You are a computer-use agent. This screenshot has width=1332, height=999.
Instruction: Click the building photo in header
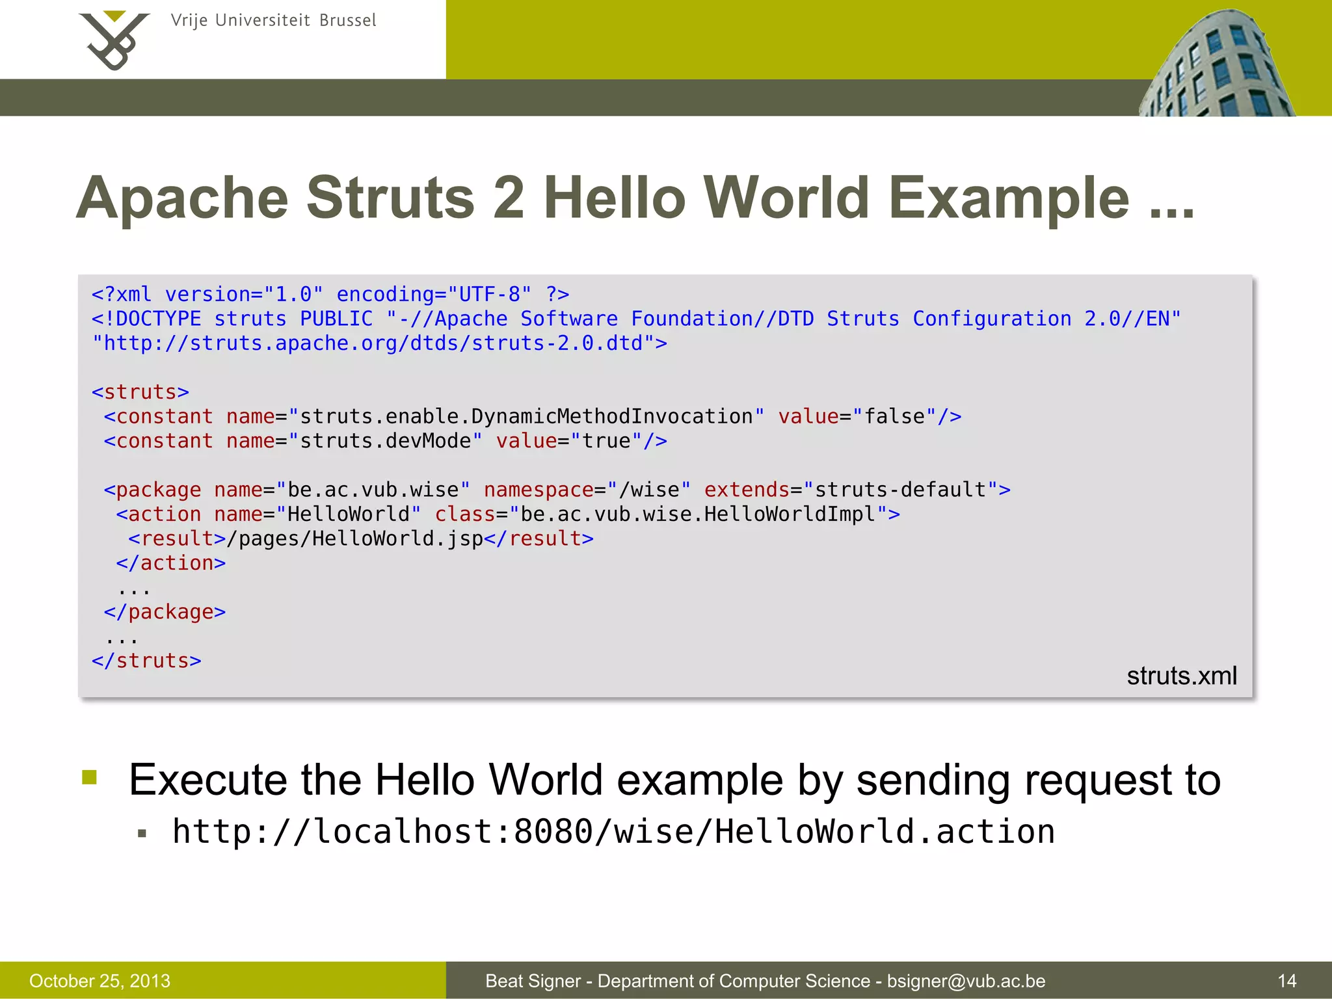(1217, 62)
